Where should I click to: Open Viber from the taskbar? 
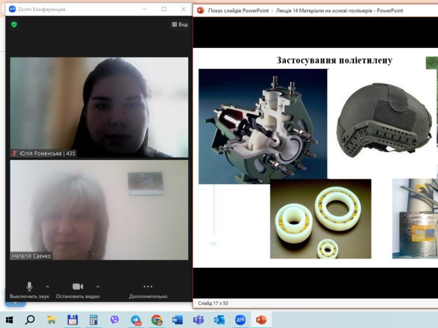115,320
